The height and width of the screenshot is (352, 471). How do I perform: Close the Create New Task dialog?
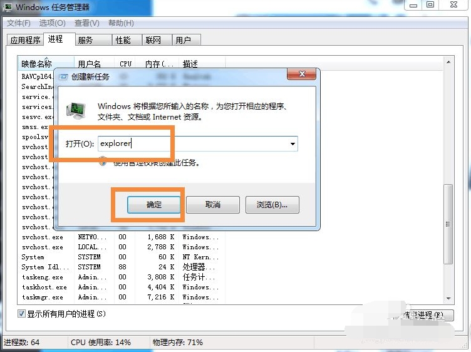pyautogui.click(x=300, y=76)
